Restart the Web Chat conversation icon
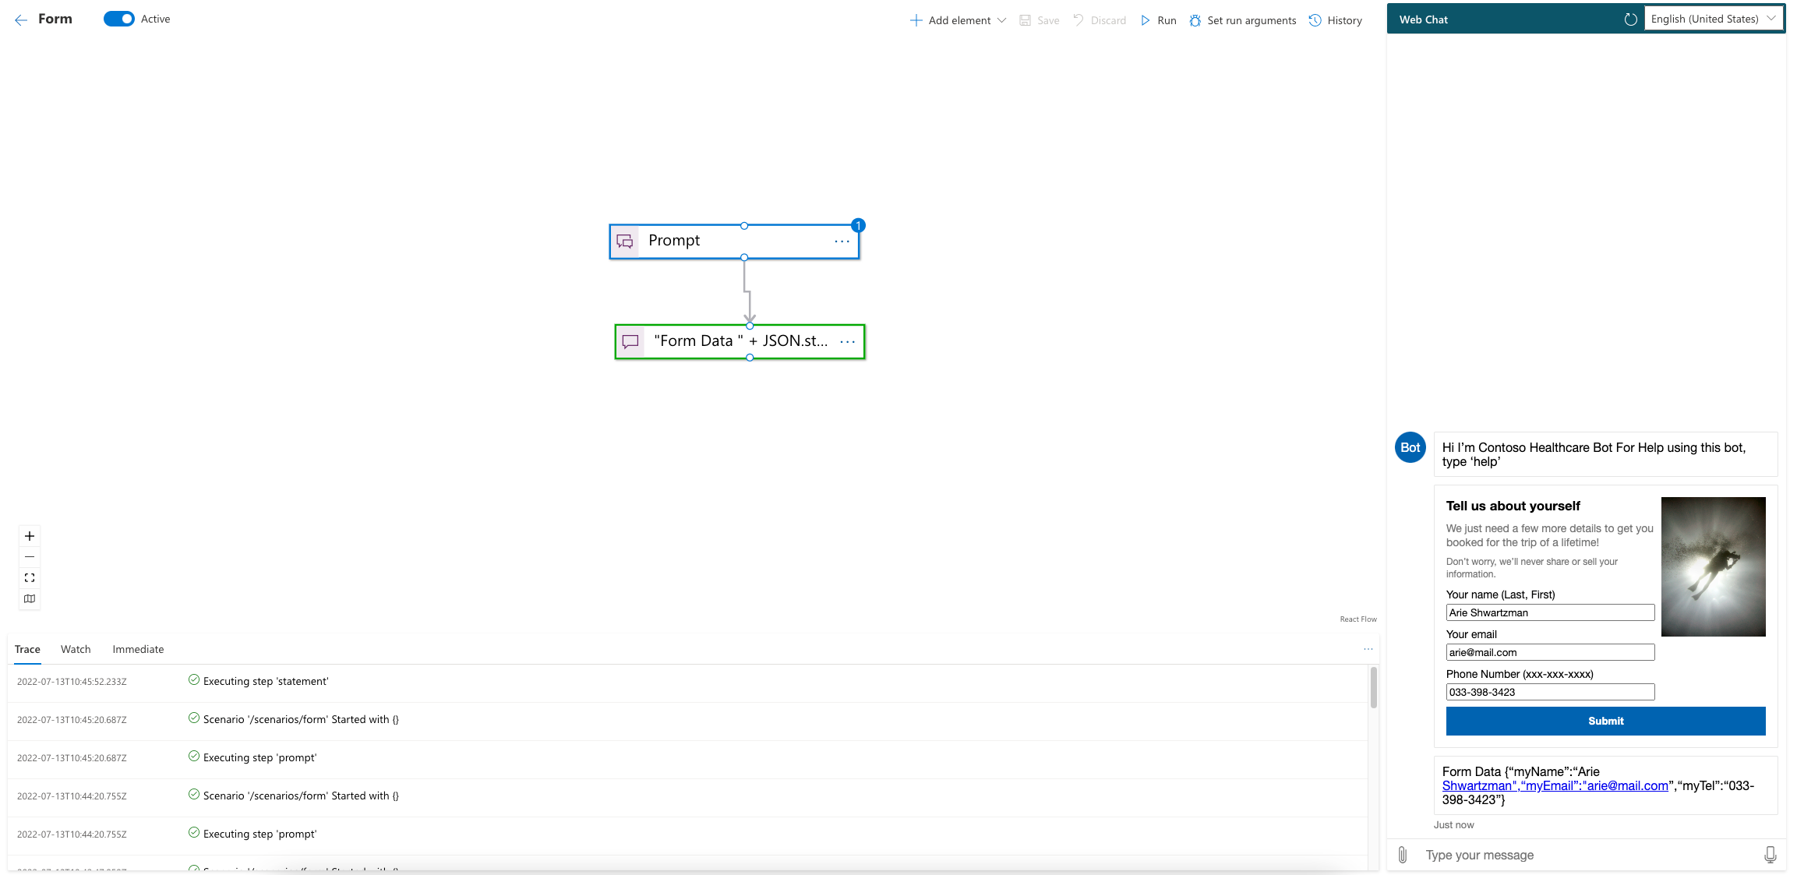 tap(1630, 19)
